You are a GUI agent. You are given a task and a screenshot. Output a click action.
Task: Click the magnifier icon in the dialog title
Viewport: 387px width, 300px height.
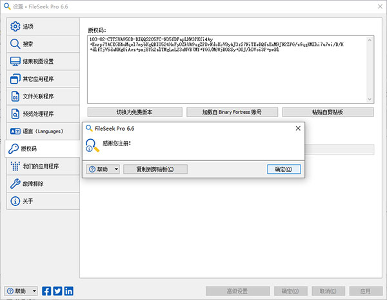click(89, 128)
